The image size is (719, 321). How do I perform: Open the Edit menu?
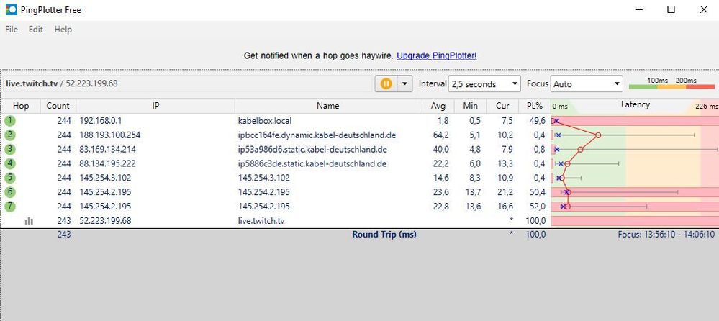[36, 30]
